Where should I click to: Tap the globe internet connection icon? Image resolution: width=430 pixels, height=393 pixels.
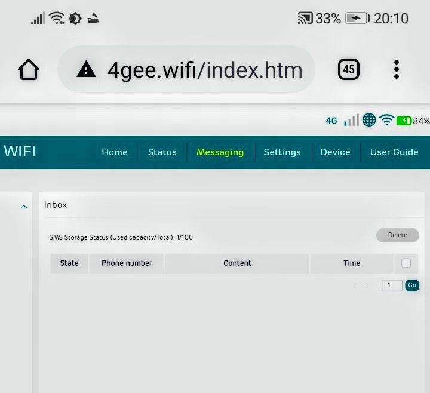369,120
